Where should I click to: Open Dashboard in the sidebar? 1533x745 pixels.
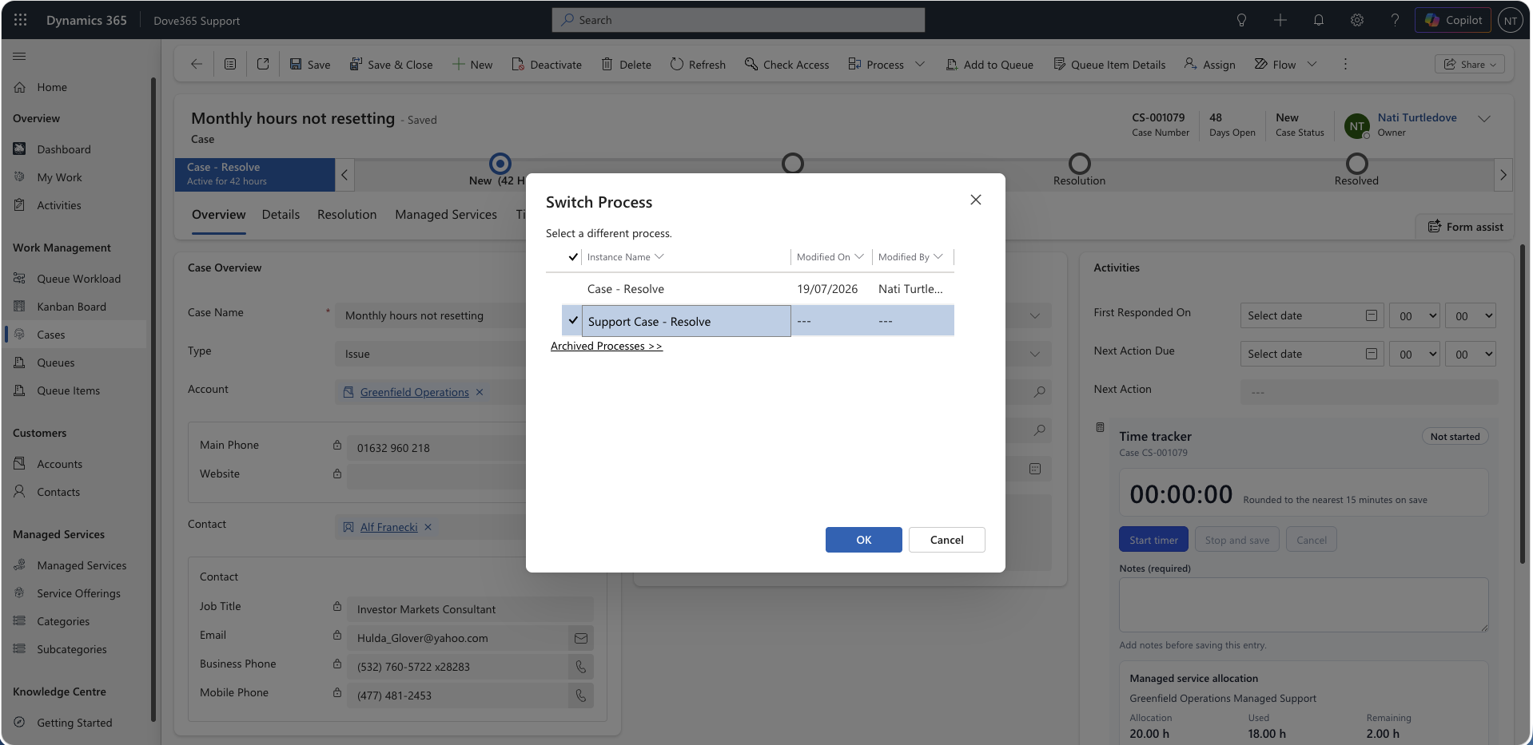(x=64, y=149)
